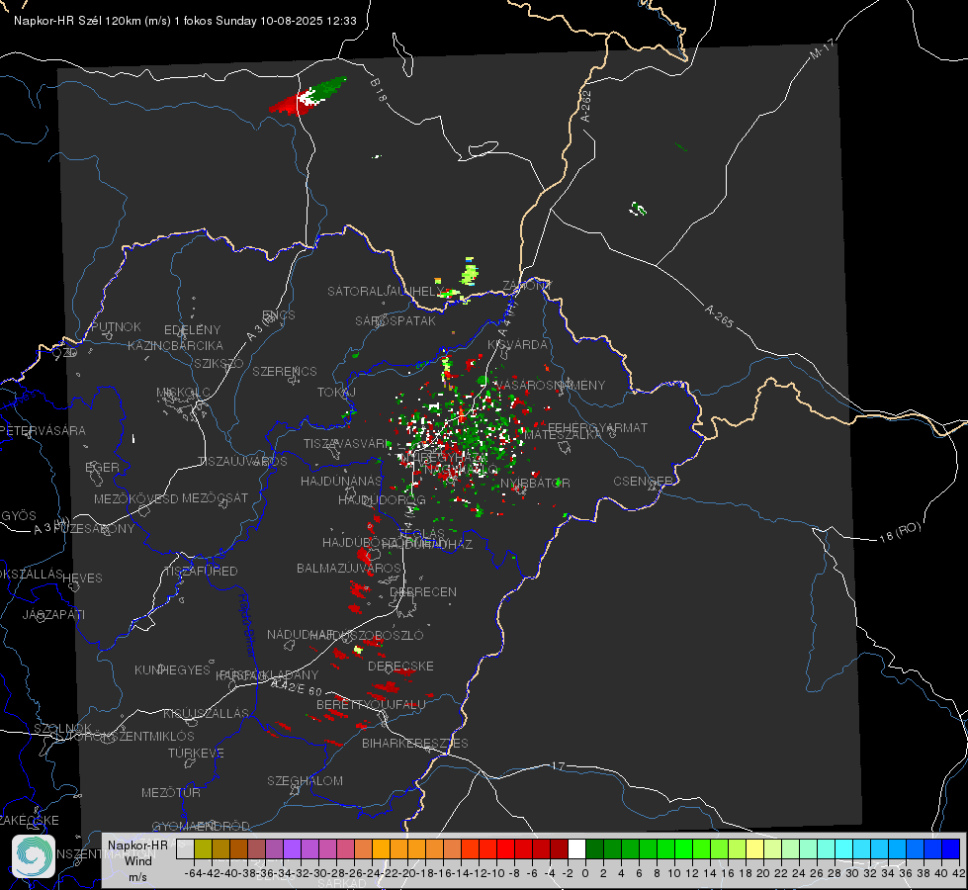Click the PUTNOK label
This screenshot has width=968, height=890.
[116, 326]
